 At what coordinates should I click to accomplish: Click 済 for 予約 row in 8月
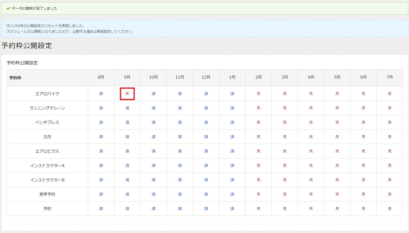[x=101, y=209]
